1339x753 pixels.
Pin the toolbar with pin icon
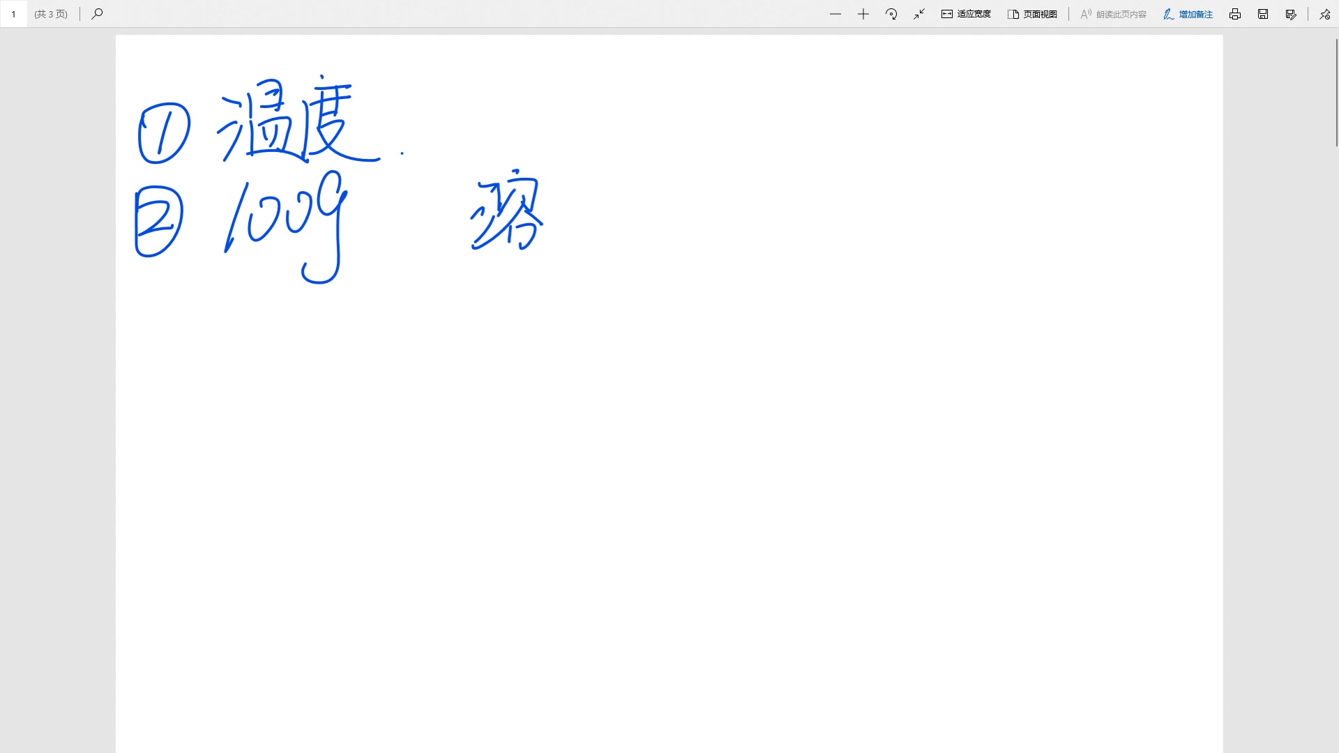pos(1324,14)
